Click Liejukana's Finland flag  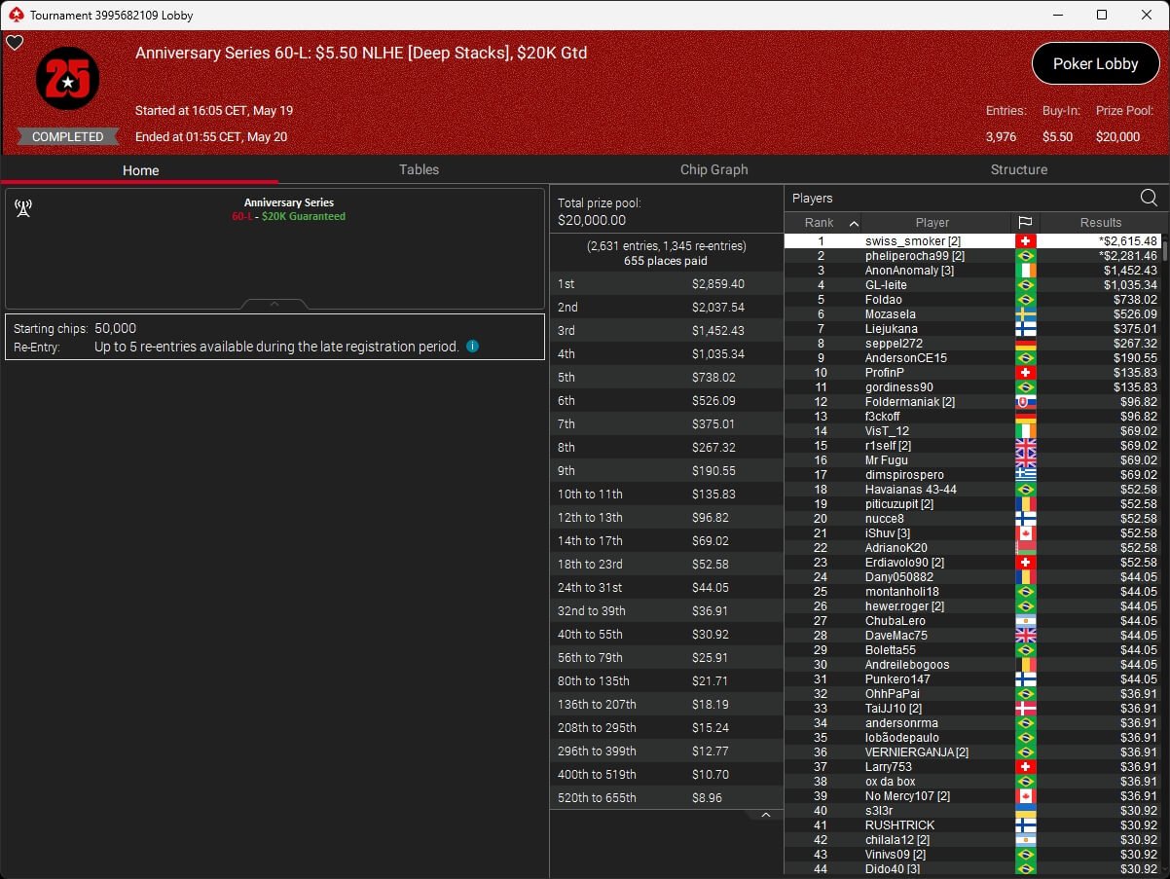point(1025,328)
